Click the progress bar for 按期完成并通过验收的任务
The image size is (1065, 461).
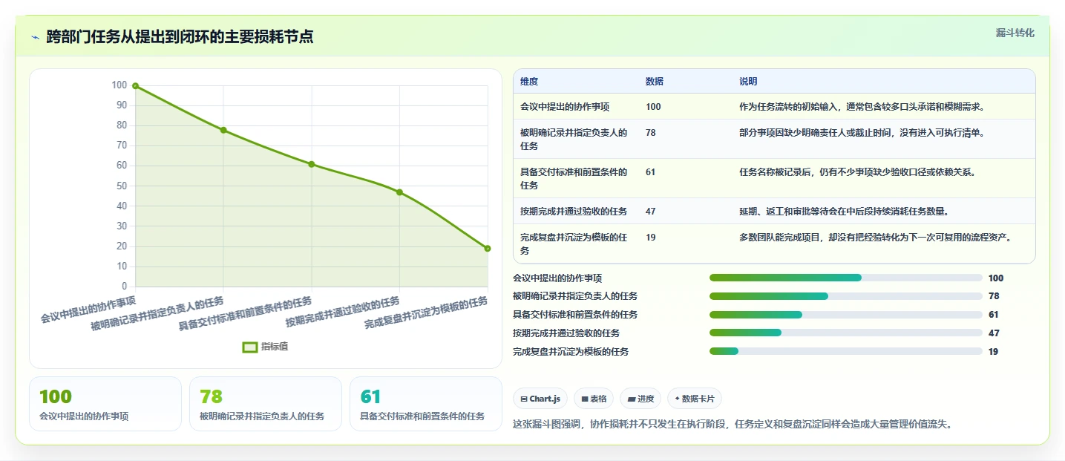pyautogui.click(x=846, y=333)
